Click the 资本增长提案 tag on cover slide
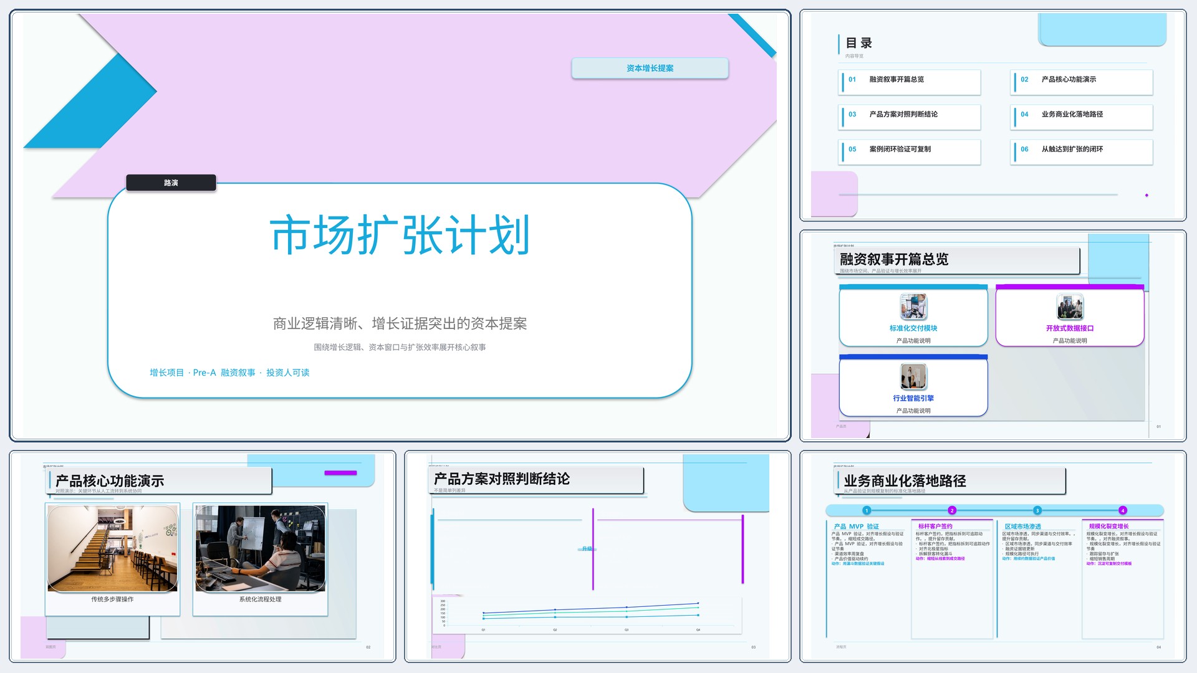Viewport: 1197px width, 673px height. click(x=650, y=68)
